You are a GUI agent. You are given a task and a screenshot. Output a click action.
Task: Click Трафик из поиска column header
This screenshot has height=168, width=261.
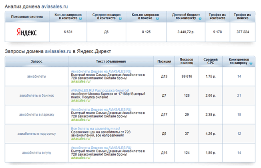point(242,17)
